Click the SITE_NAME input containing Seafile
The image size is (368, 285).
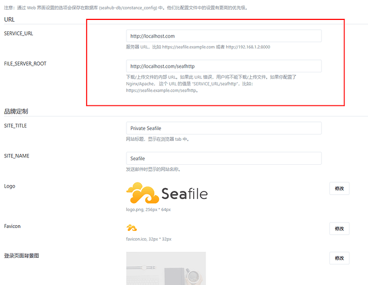point(223,158)
